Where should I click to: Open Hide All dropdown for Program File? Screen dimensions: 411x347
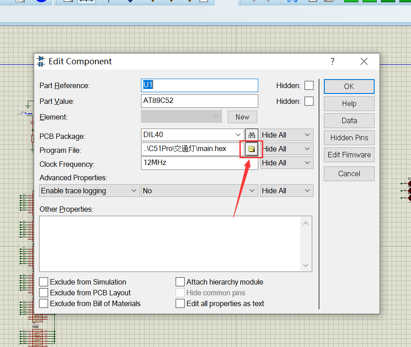[287, 149]
